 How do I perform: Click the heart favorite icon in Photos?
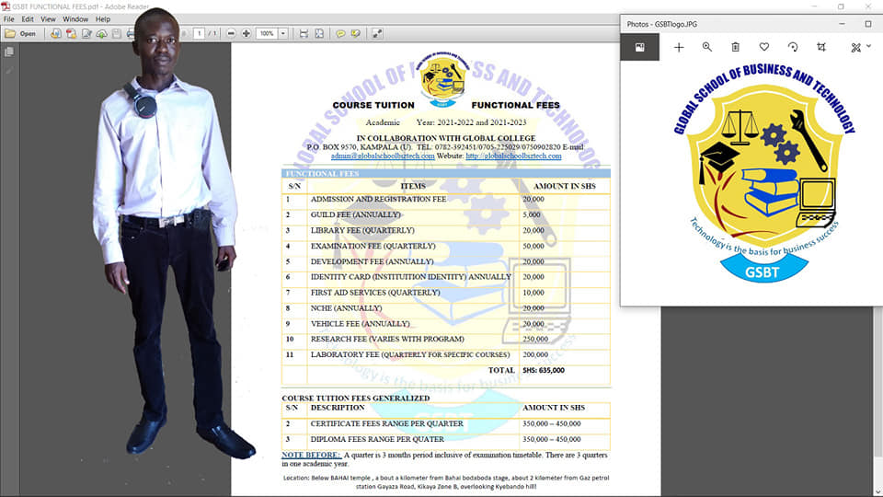pyautogui.click(x=764, y=47)
